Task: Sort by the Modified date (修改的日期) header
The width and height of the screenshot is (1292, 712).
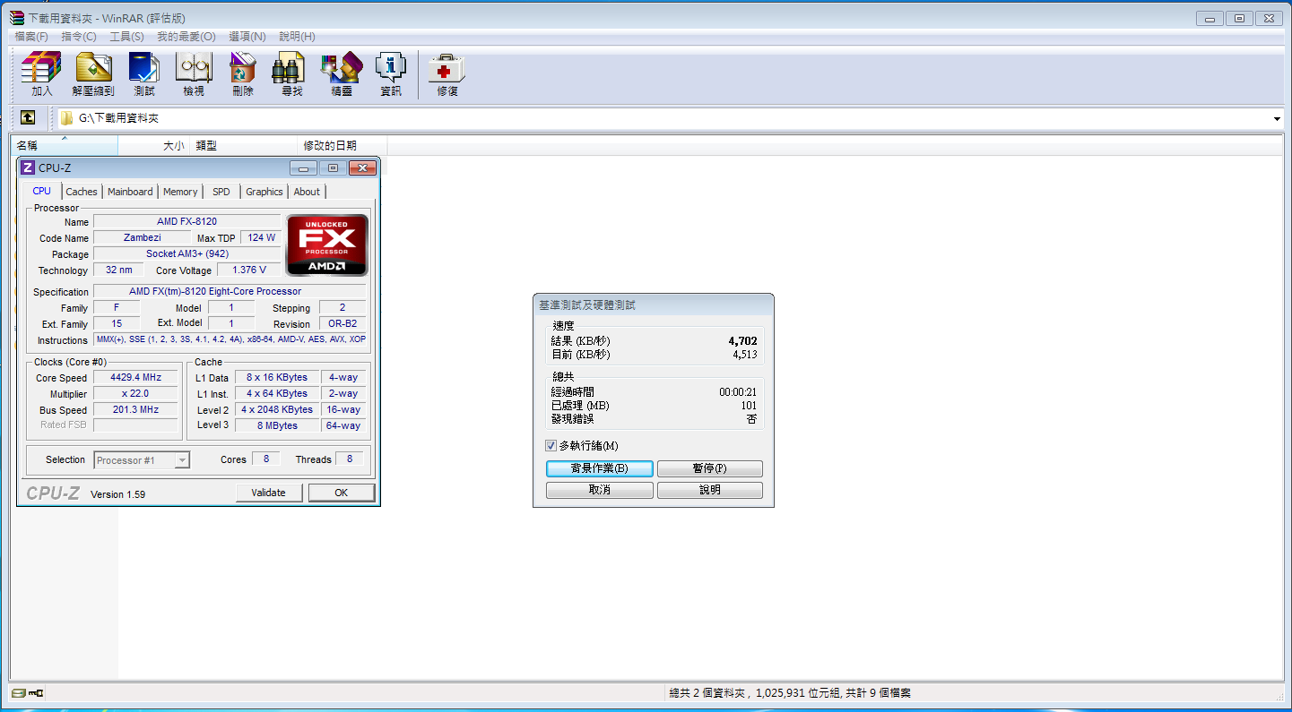Action: (342, 145)
